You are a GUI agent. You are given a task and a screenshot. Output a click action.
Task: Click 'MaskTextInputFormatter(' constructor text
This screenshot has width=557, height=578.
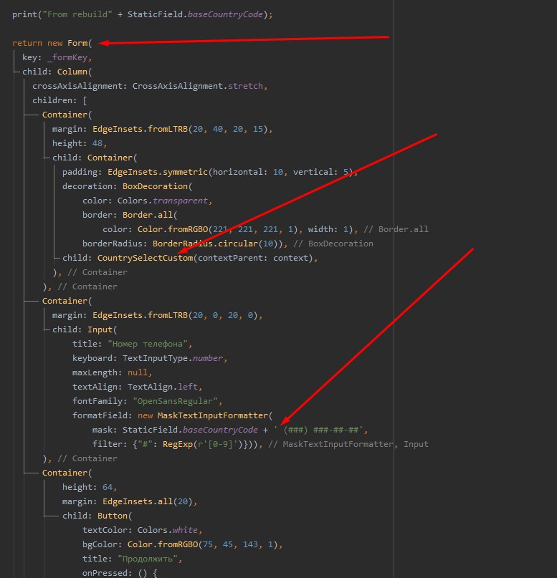[x=215, y=416]
